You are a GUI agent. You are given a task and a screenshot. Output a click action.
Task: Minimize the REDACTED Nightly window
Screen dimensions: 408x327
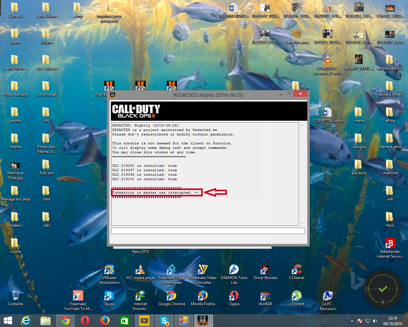coord(280,94)
